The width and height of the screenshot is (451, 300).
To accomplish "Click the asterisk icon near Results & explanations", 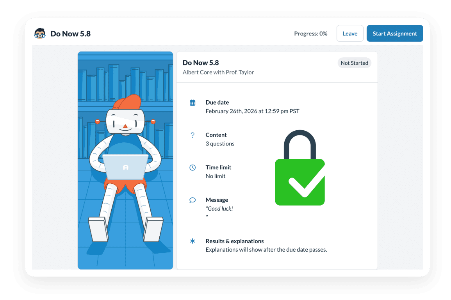I will click(x=192, y=241).
